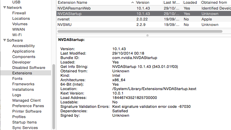Open Preference Panes in sidebar
The height and width of the screenshot is (130, 231).
[x=28, y=106]
